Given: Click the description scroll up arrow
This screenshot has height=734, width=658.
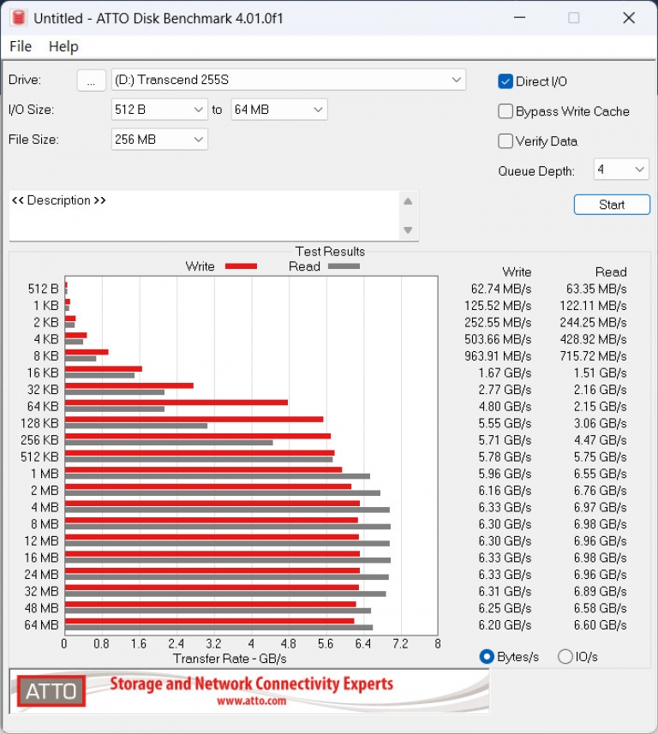Looking at the screenshot, I should click(408, 201).
